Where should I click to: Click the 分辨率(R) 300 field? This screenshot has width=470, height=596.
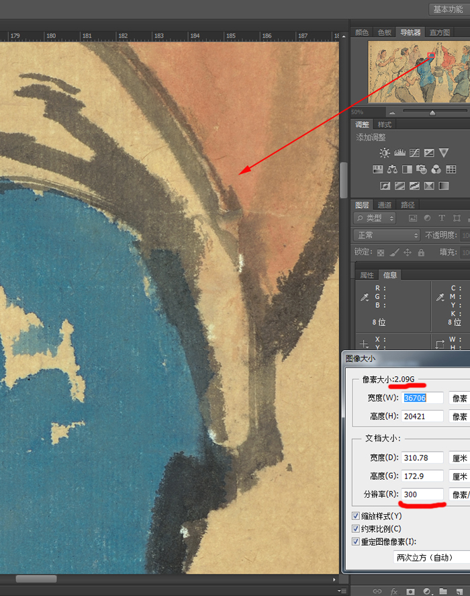tap(422, 495)
